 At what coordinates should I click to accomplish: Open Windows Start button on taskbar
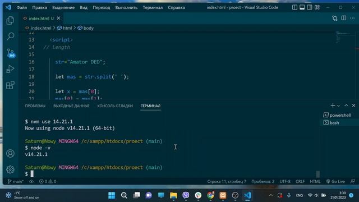(112, 195)
